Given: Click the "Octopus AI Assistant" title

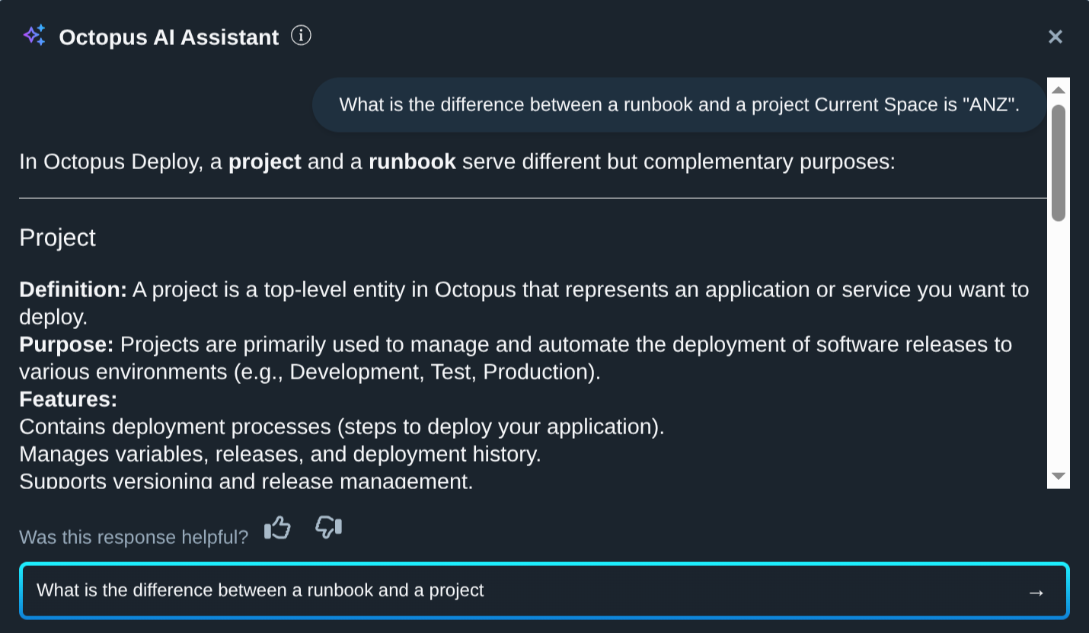Looking at the screenshot, I should [169, 37].
